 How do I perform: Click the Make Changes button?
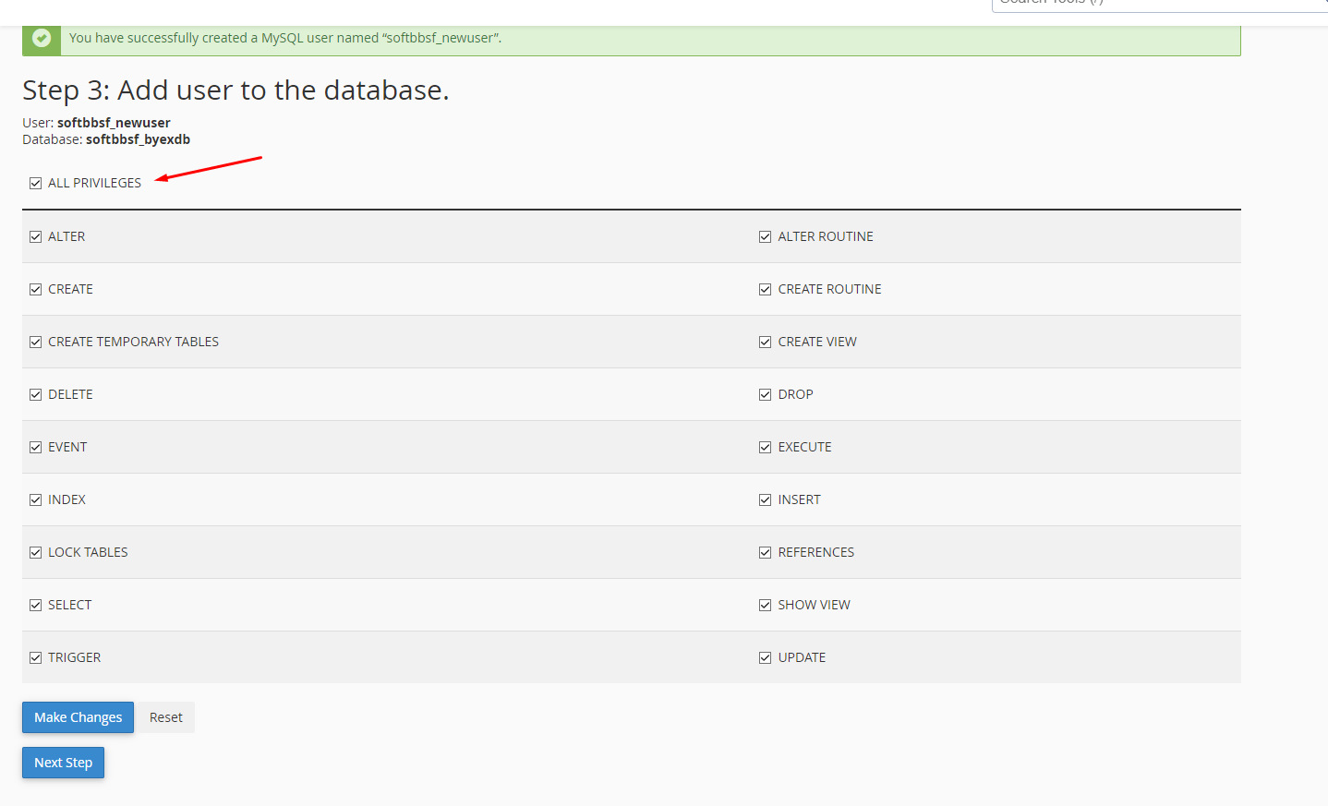pos(78,717)
